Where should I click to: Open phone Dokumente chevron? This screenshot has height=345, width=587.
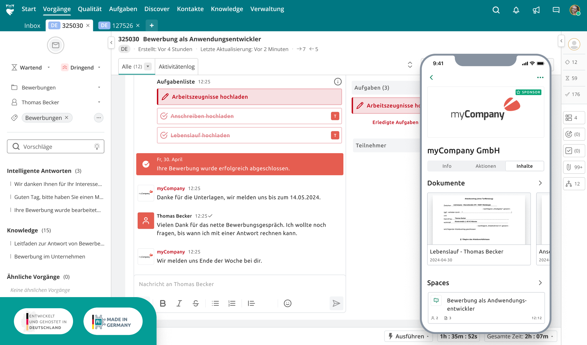click(x=540, y=183)
